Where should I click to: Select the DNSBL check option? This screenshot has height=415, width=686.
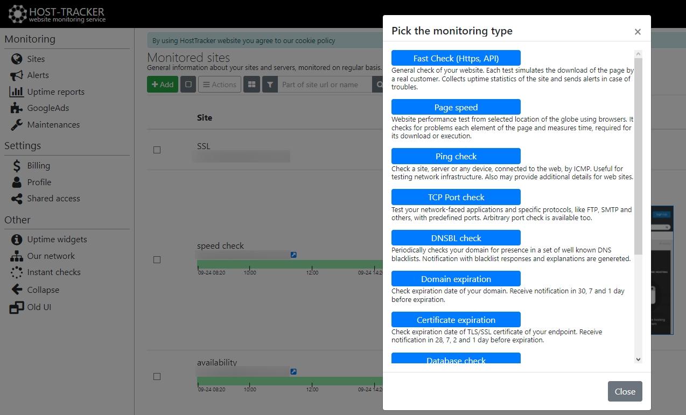pos(456,238)
